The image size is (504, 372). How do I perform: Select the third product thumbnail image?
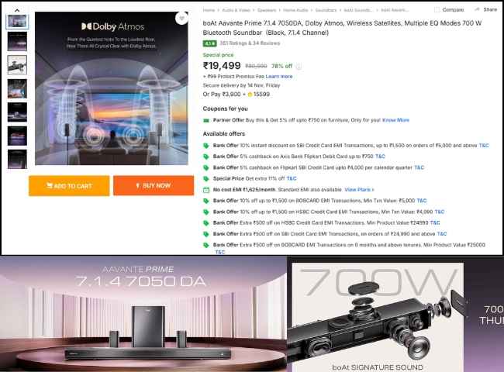coord(17,65)
